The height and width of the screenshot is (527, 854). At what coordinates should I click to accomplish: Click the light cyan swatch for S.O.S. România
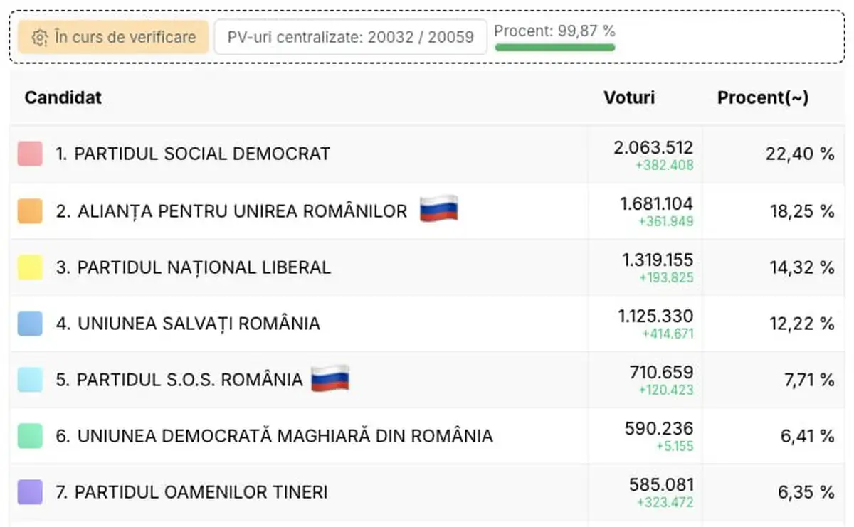coord(30,380)
